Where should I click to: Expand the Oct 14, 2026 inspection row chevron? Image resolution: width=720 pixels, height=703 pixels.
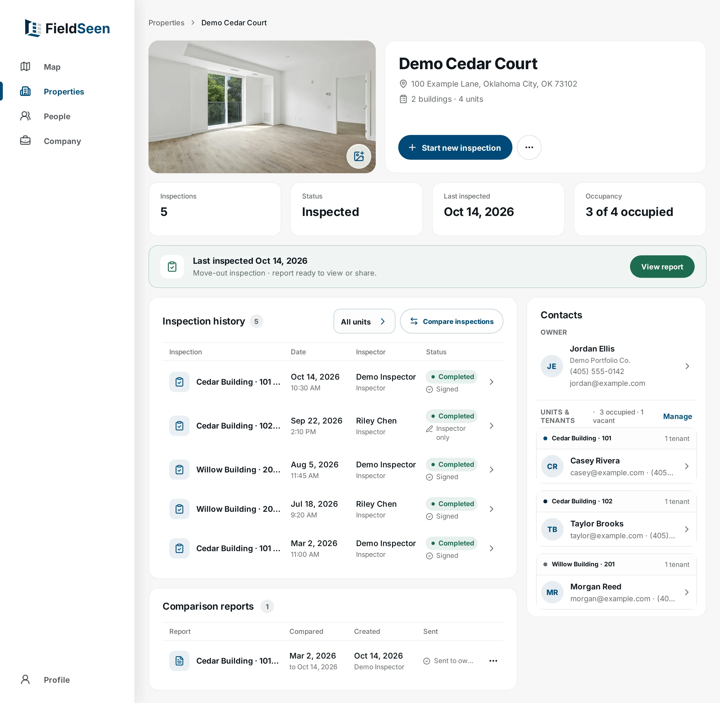(x=491, y=382)
